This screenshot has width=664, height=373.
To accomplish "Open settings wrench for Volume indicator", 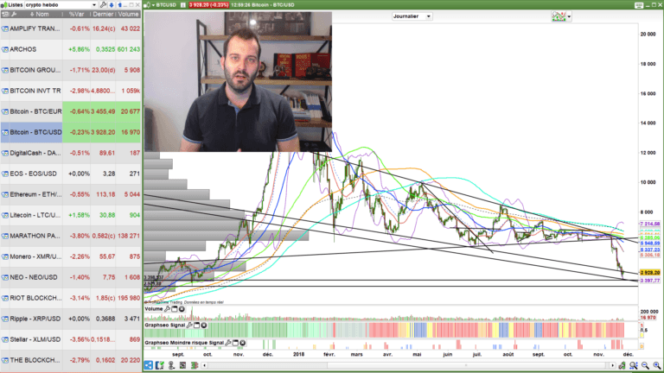I will [168, 308].
